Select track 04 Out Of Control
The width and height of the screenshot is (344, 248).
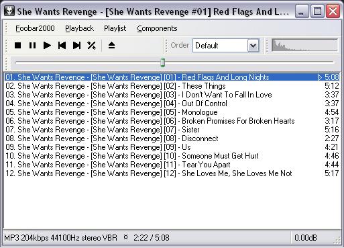click(172, 104)
